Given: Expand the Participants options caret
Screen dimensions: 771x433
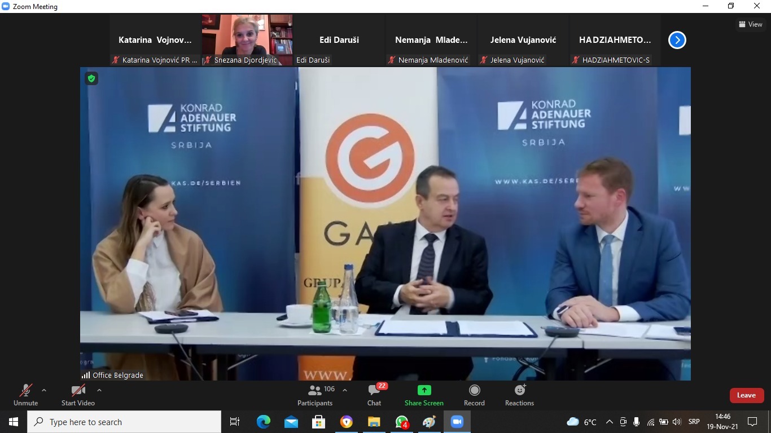Looking at the screenshot, I should point(345,390).
